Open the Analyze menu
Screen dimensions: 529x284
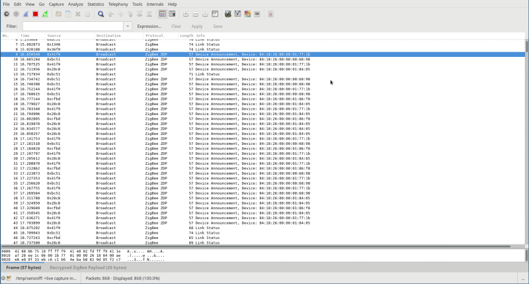[x=75, y=4]
